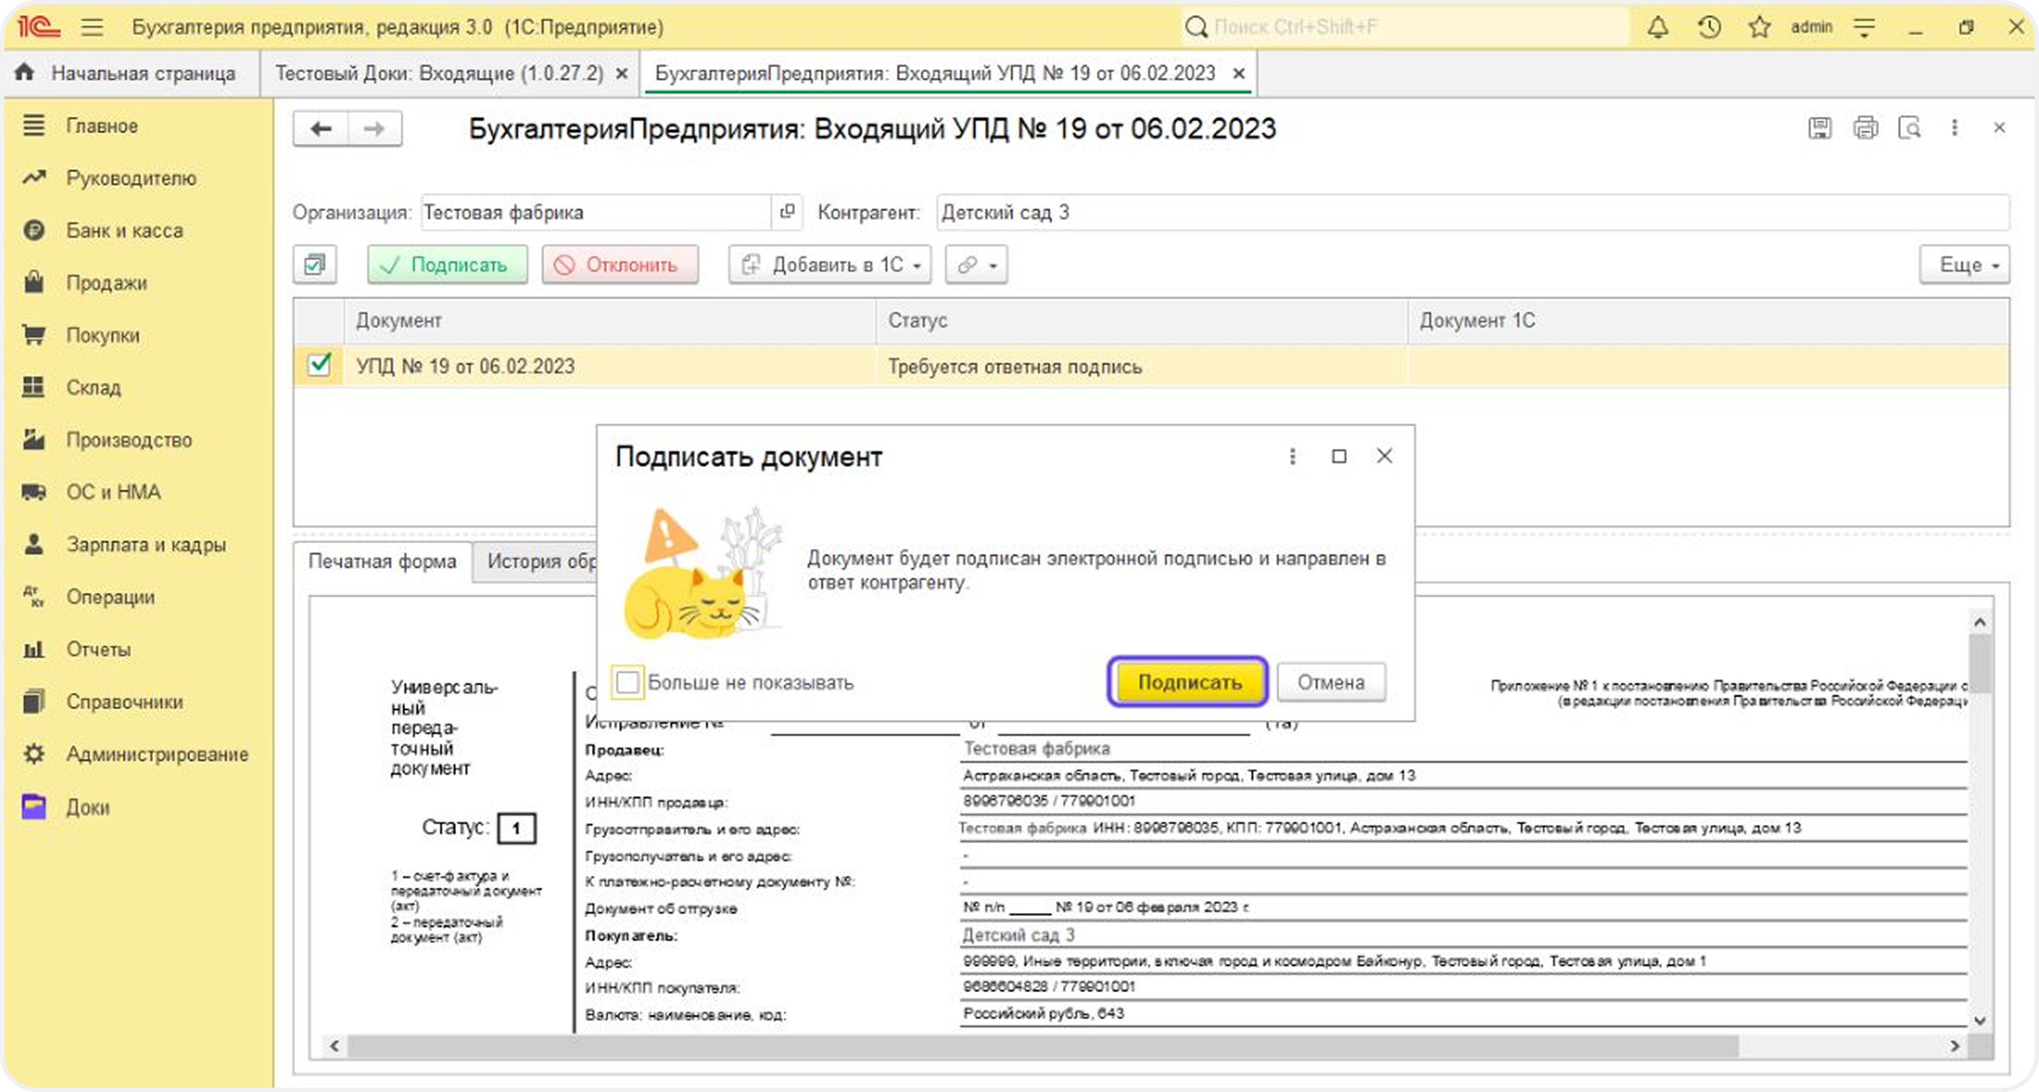Click the forward arrow navigation button
This screenshot has height=1092, width=2039.
click(x=374, y=128)
